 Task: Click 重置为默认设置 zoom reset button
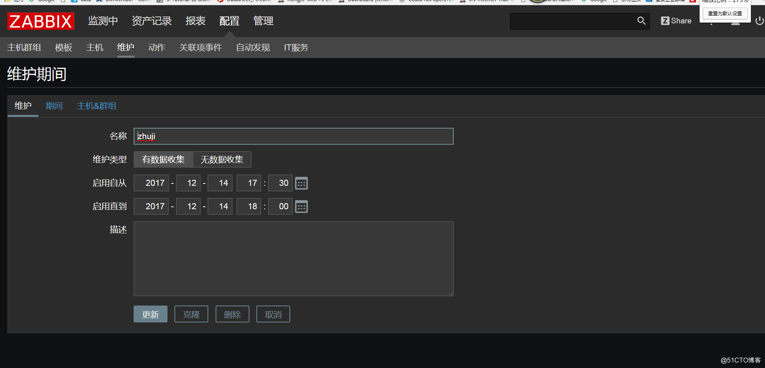tap(725, 13)
